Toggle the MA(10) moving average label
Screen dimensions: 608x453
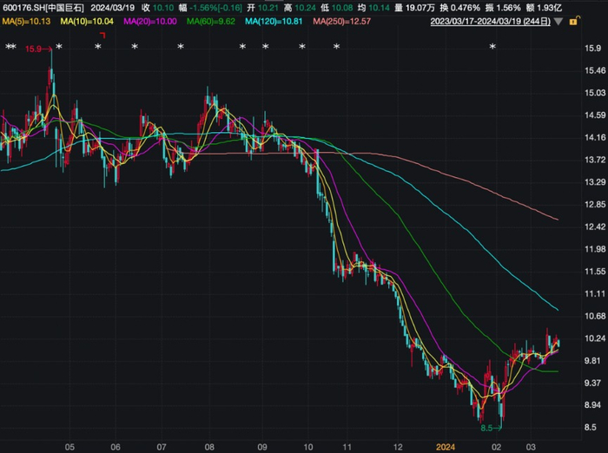tap(89, 21)
